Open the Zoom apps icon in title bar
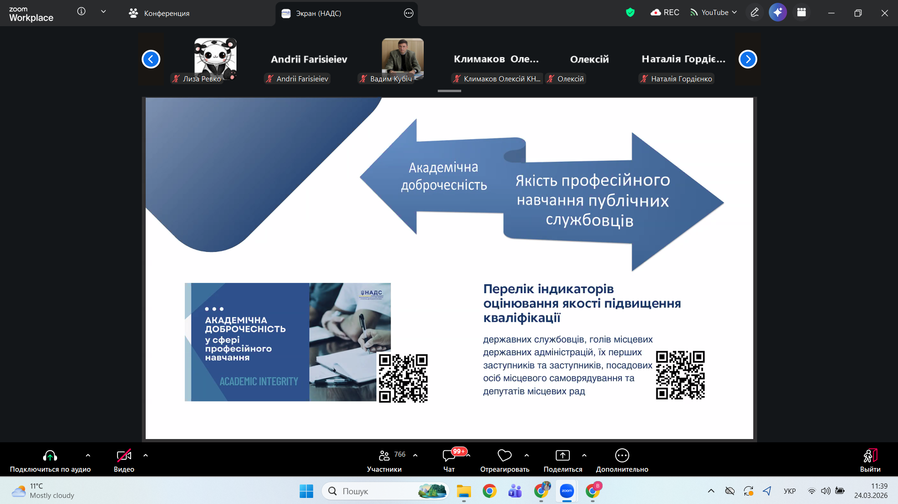This screenshot has height=504, width=898. point(802,13)
